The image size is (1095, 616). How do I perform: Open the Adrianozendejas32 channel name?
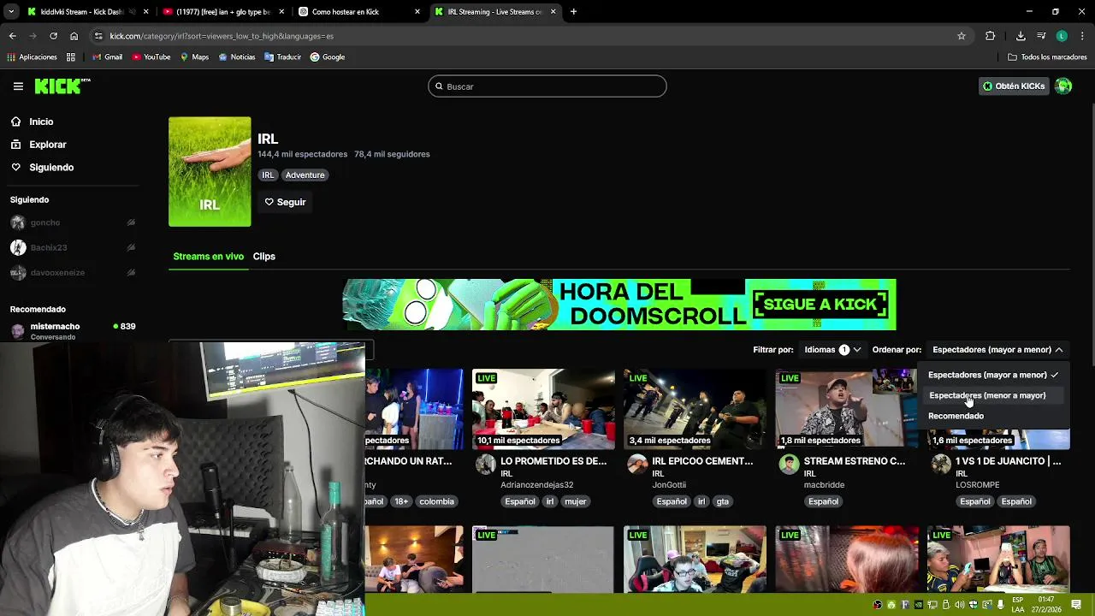click(536, 485)
